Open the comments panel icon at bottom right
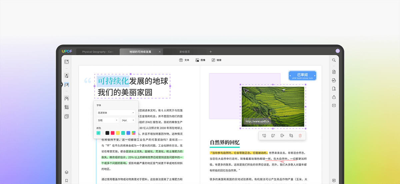This screenshot has height=184, width=400. click(x=334, y=181)
